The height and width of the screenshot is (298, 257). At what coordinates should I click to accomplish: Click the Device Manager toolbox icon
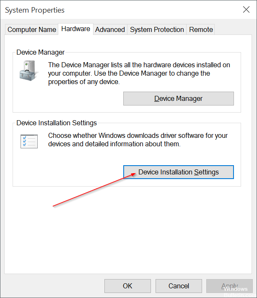click(x=29, y=71)
